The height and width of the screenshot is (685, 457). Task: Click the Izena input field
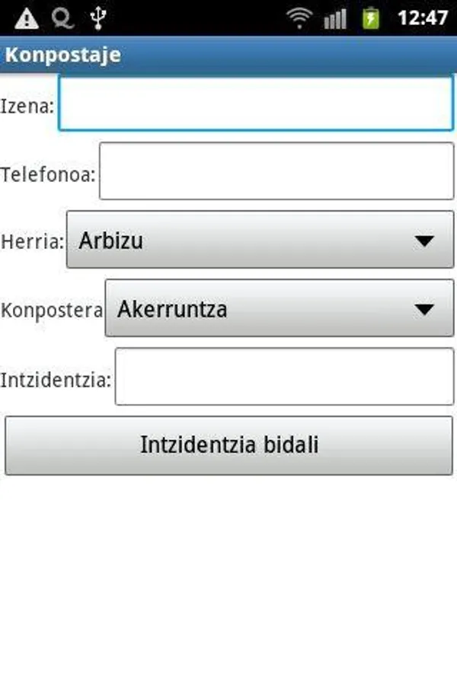[256, 105]
